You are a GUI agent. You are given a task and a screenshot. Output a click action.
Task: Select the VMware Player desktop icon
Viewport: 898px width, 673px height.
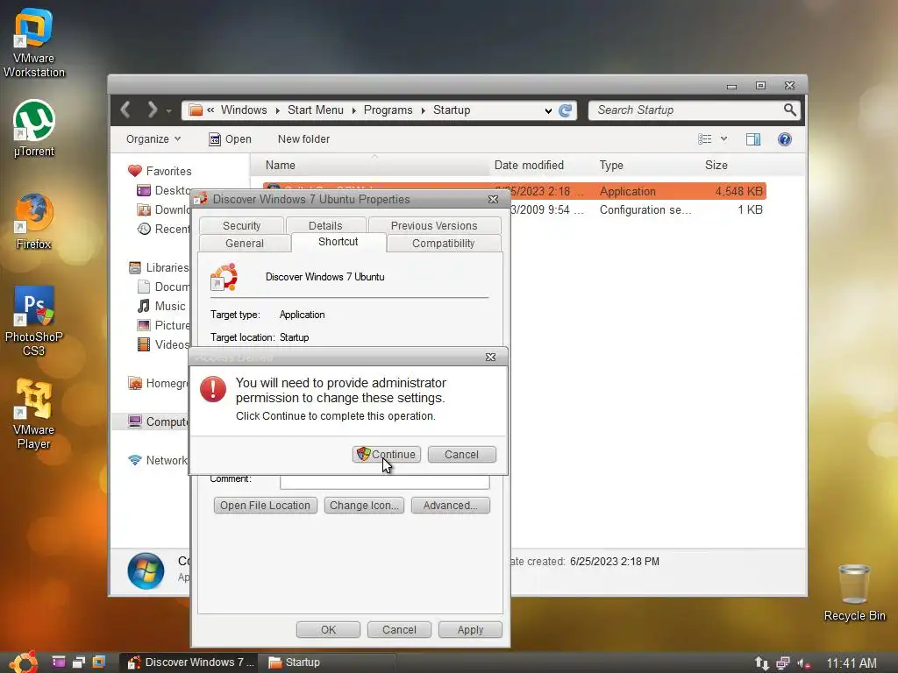[34, 414]
